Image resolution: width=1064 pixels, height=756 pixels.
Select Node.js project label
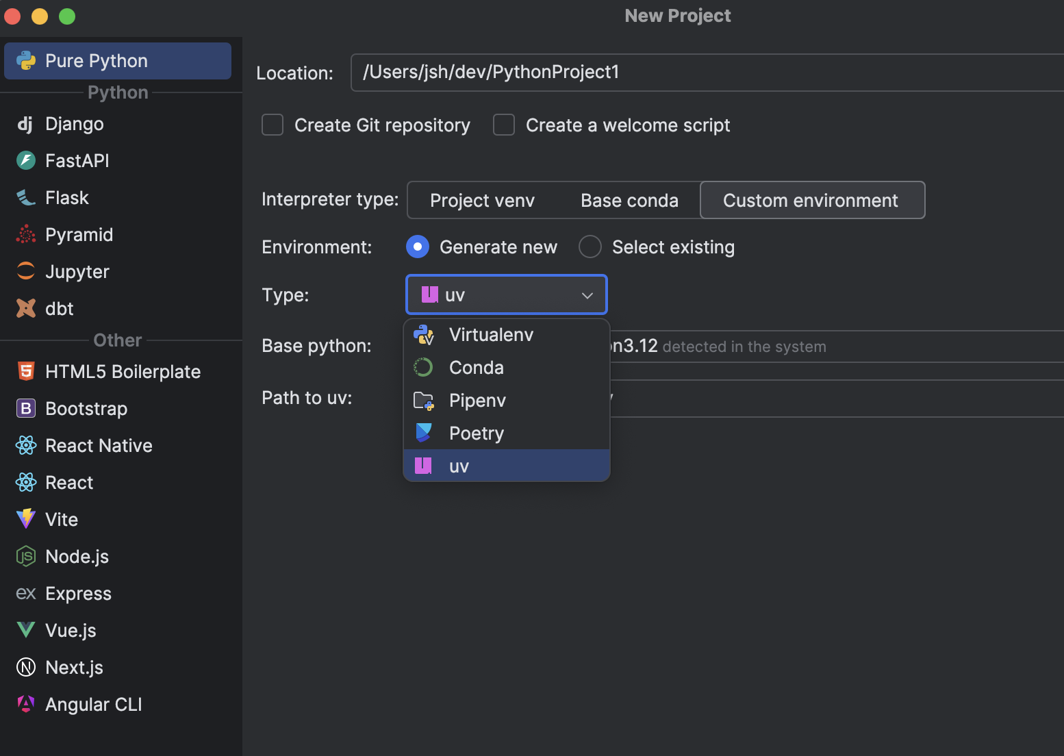tap(77, 557)
